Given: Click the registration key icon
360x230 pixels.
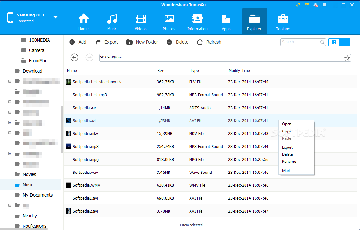Looking at the screenshot, I should point(298,5).
